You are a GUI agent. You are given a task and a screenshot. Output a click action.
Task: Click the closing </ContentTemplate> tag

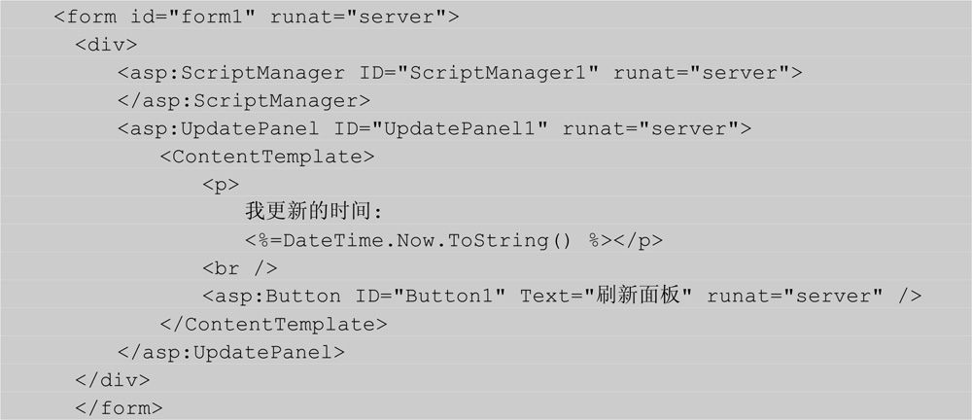coord(273,325)
